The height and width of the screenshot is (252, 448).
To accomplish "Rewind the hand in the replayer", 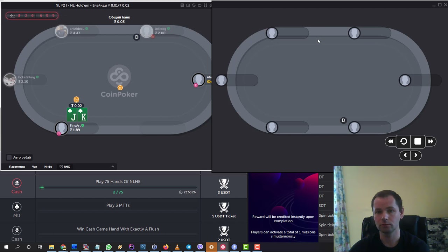I will click(391, 141).
